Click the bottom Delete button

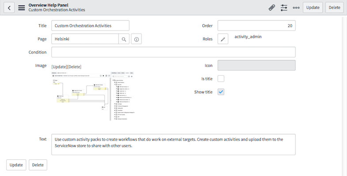[x=38, y=165]
